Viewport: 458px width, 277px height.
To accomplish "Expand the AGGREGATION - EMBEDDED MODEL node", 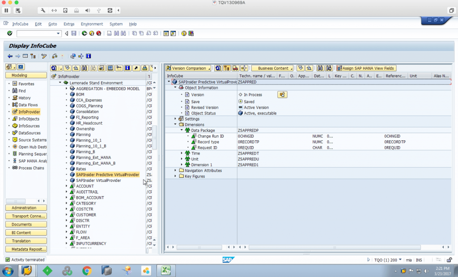I will [x=66, y=88].
